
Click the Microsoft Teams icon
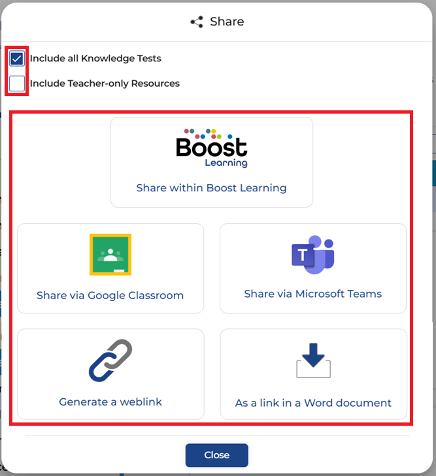[x=312, y=255]
